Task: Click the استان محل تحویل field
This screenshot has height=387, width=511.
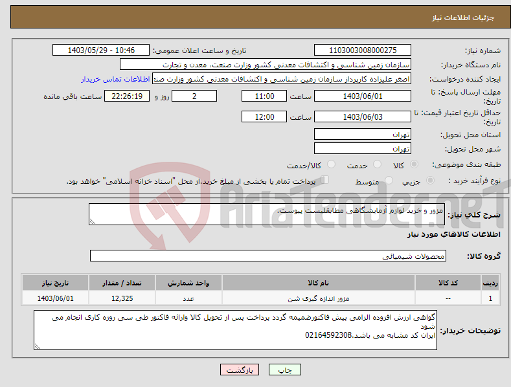Action: coord(363,134)
